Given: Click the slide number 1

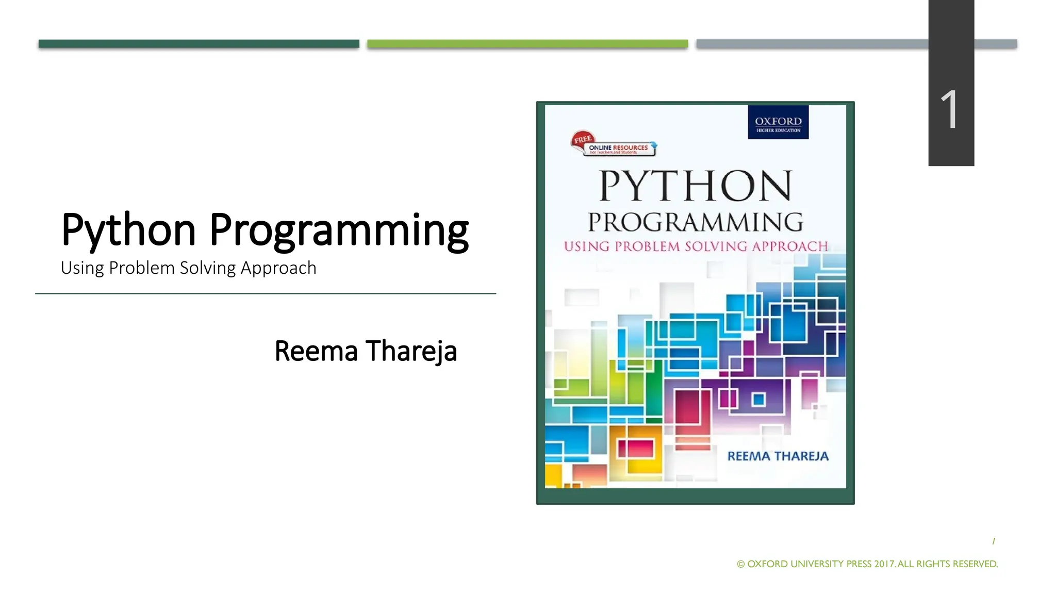Looking at the screenshot, I should (950, 110).
